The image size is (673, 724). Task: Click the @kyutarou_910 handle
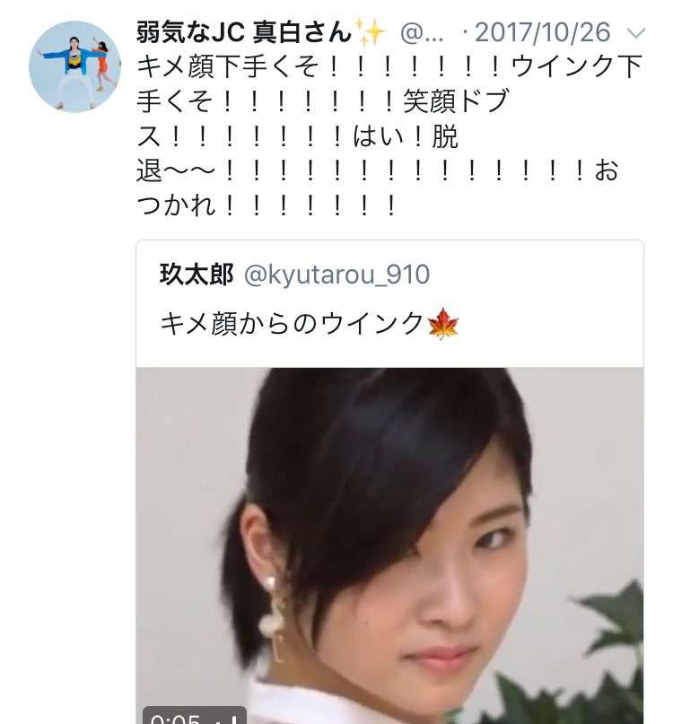click(336, 275)
